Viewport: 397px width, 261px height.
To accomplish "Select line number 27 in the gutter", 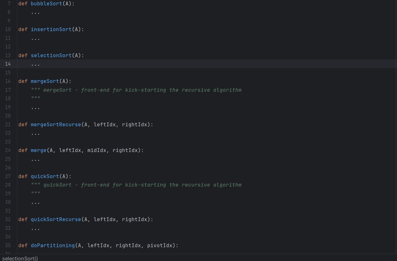I will (8, 176).
